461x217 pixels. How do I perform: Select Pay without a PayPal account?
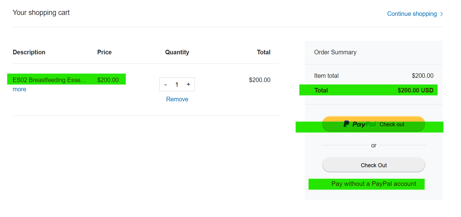click(373, 184)
